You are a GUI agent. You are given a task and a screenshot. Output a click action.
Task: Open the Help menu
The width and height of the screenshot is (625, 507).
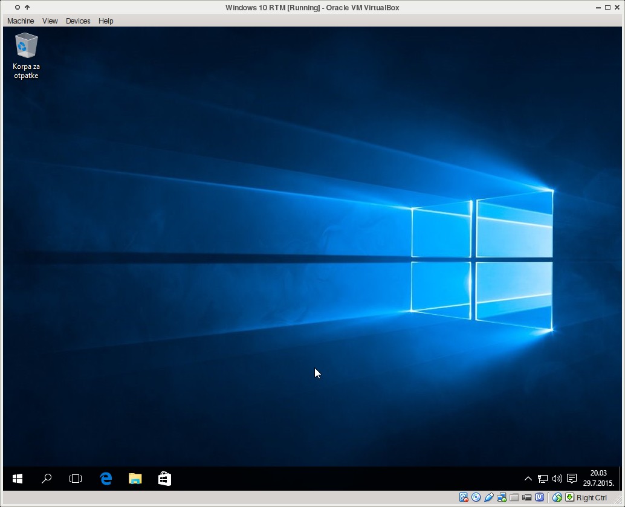point(106,21)
